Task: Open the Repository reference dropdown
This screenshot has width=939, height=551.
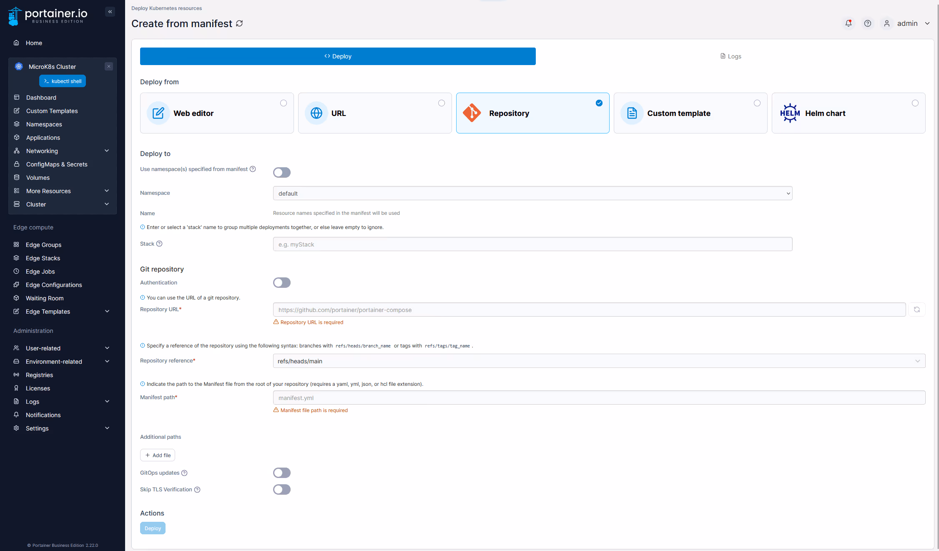Action: tap(599, 361)
